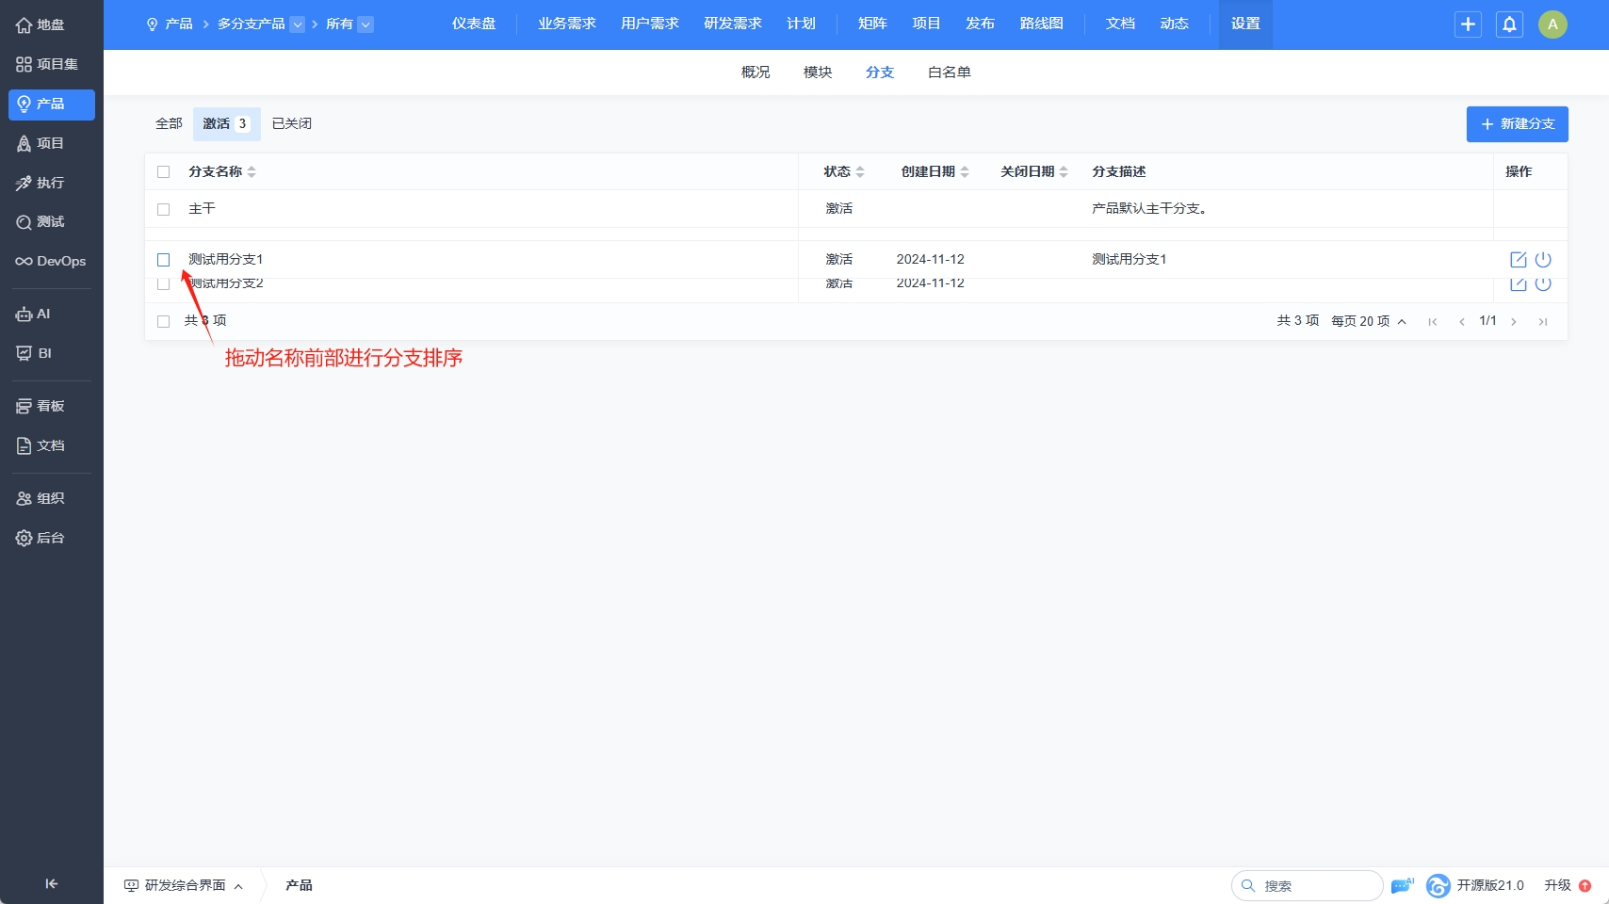Click the notification bell icon

coord(1509,24)
